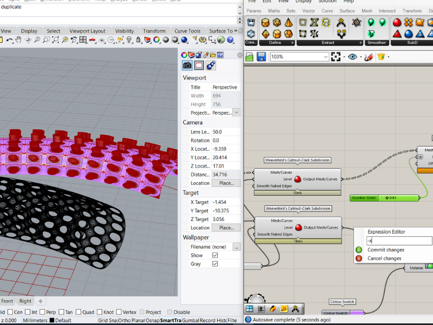Click the lock objects padlock icon
The image size is (433, 325).
[x=138, y=40]
